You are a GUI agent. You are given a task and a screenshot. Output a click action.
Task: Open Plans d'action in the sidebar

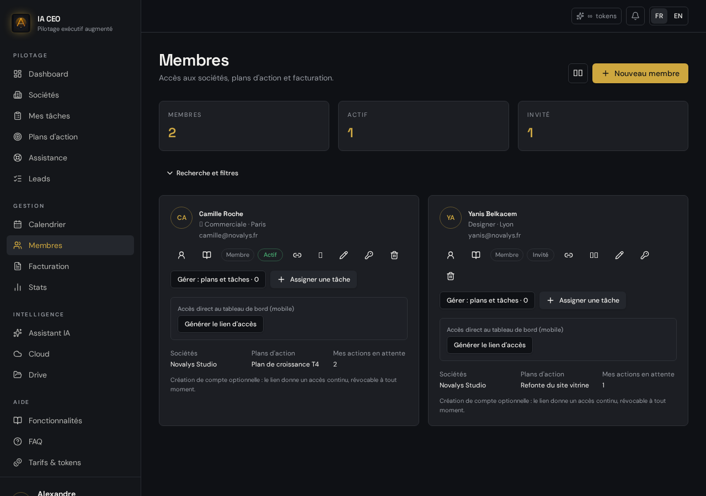click(70, 137)
